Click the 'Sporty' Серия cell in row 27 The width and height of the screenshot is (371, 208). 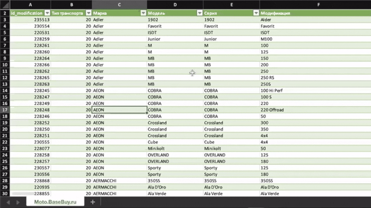tap(231, 174)
